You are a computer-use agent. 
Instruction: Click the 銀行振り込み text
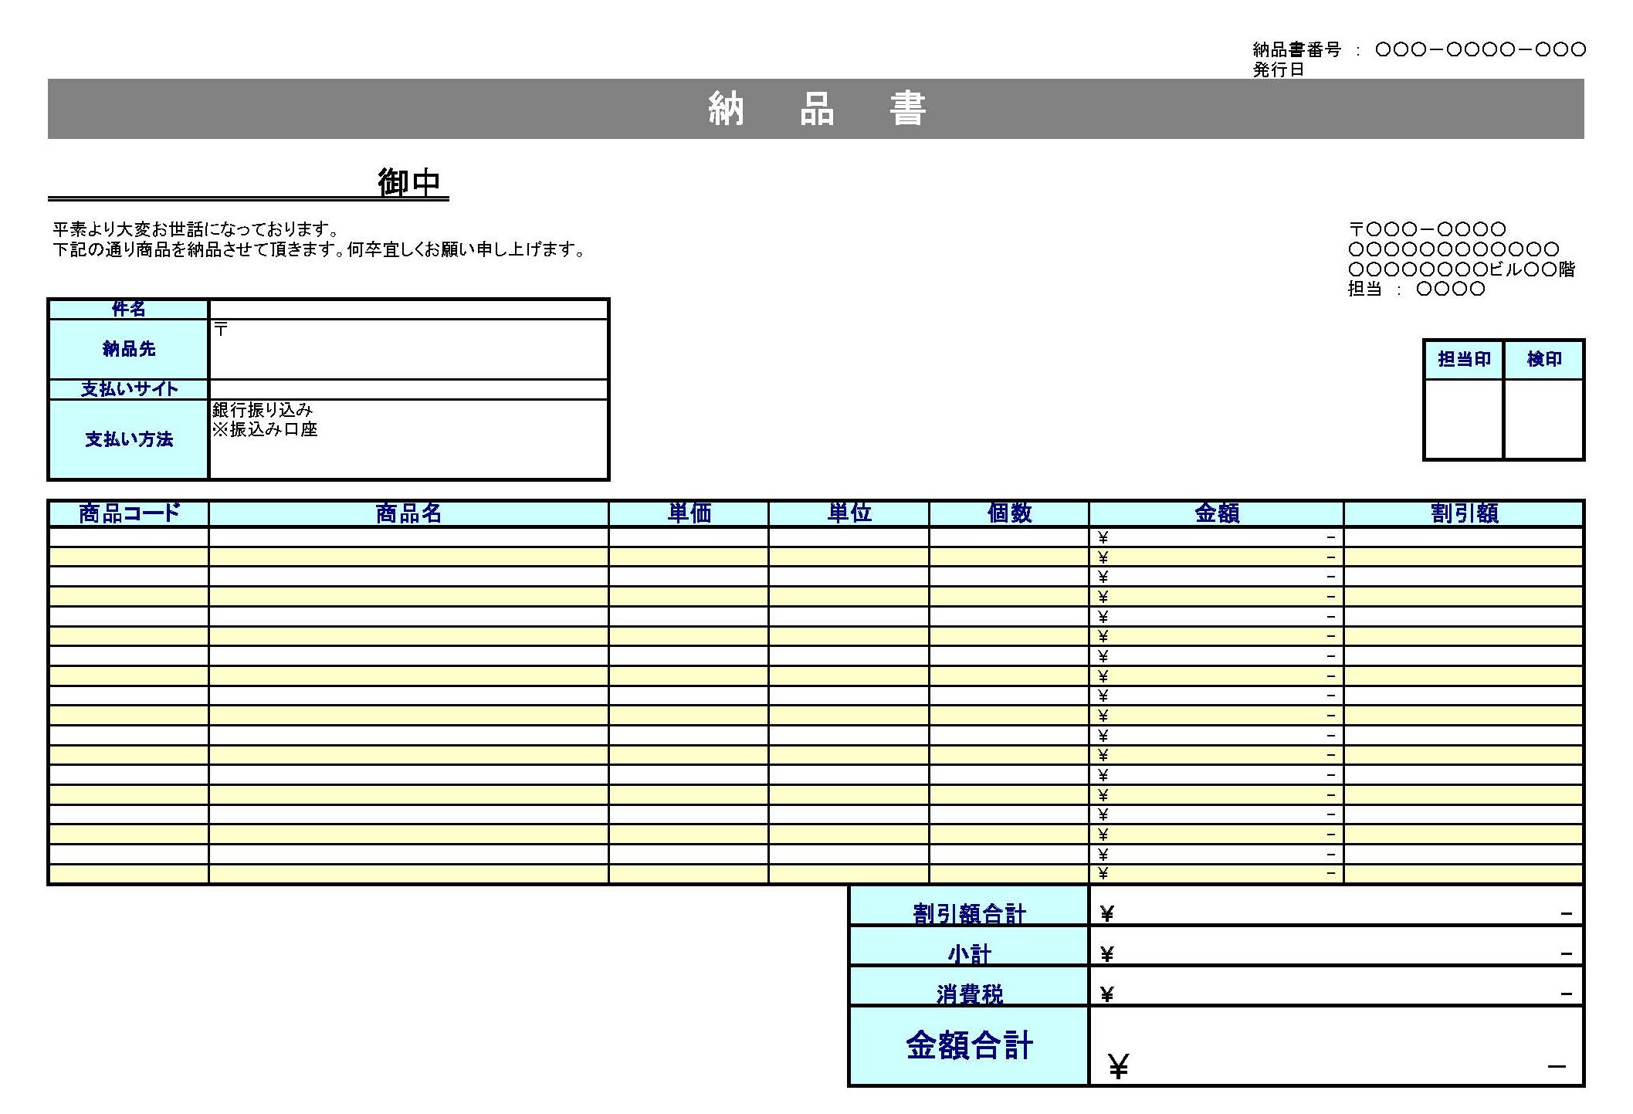263,410
